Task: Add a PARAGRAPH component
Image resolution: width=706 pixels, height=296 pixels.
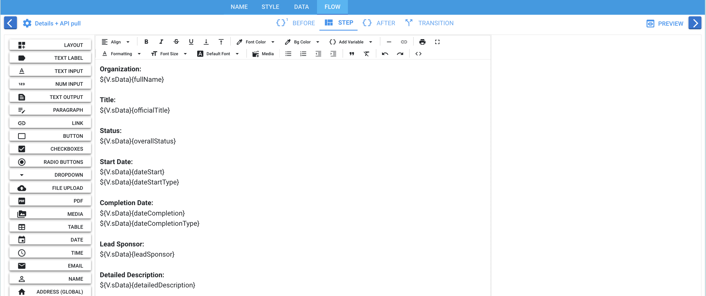Action: pos(50,110)
